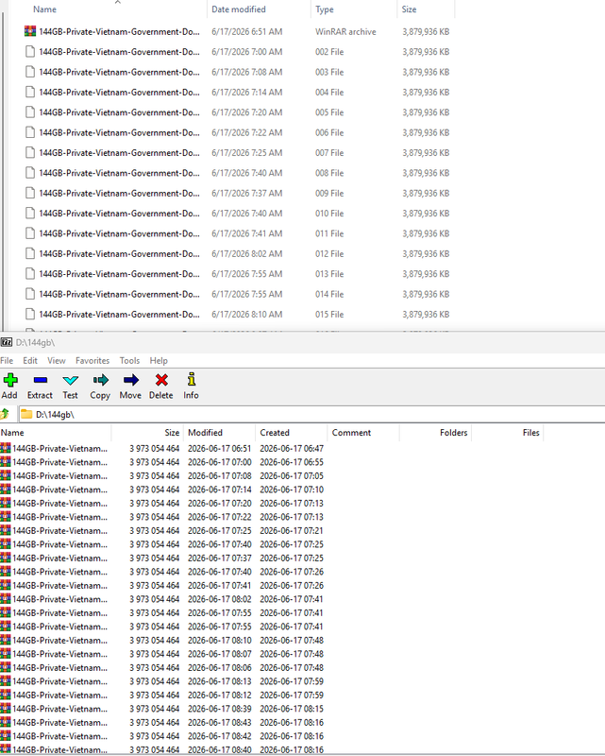Click the file icon of the 010 File row
The height and width of the screenshot is (756, 605).
click(30, 214)
